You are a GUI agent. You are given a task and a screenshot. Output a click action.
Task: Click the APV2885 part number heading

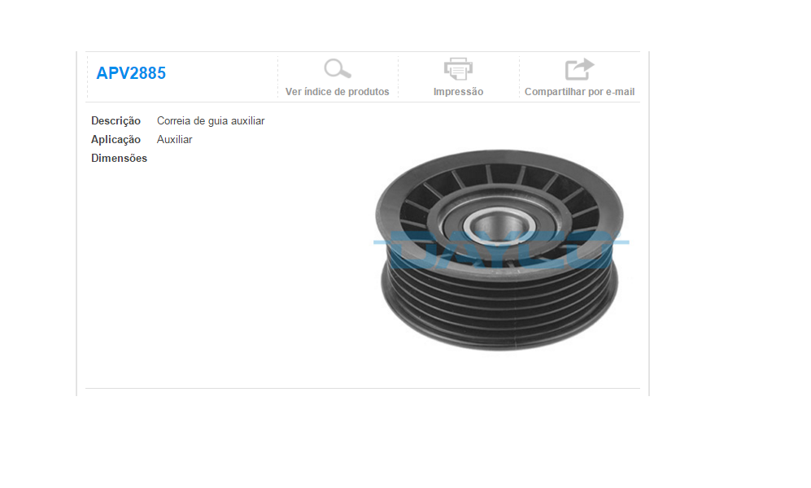[131, 73]
